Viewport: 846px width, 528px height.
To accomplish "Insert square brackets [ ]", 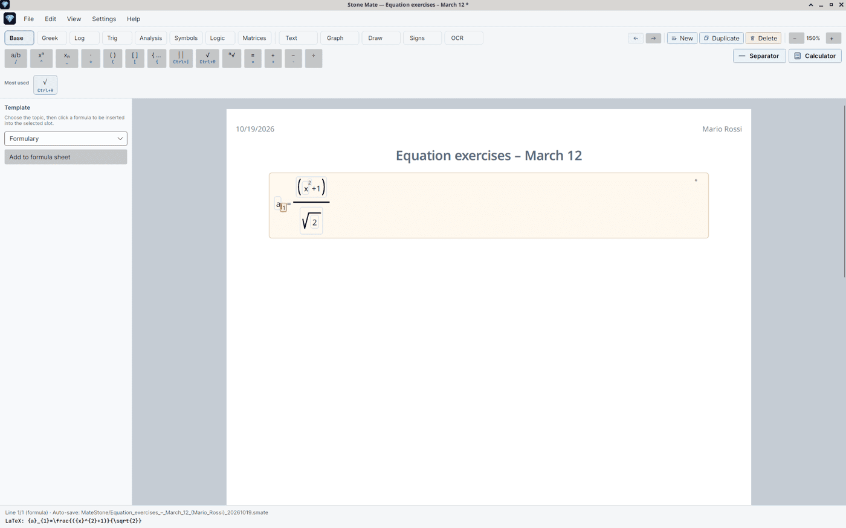I will coord(135,58).
